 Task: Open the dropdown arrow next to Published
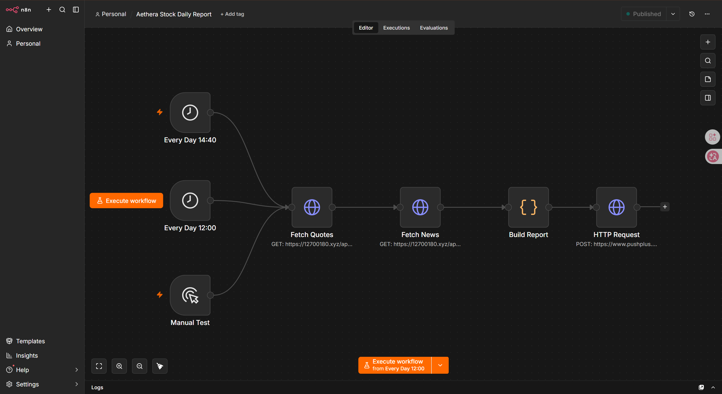click(673, 14)
